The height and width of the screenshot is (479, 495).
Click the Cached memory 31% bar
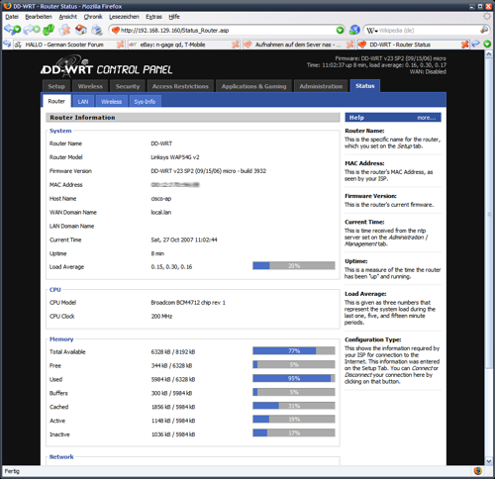[294, 406]
